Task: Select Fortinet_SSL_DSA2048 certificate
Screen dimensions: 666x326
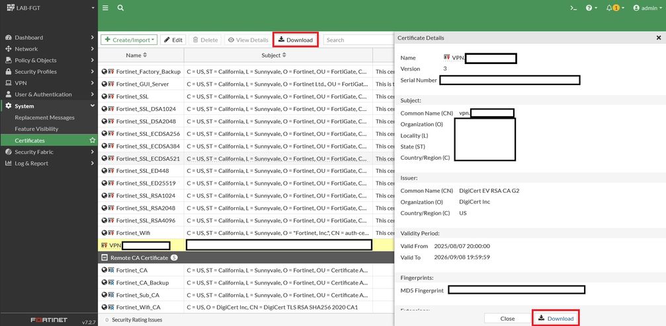Action: pos(246,121)
